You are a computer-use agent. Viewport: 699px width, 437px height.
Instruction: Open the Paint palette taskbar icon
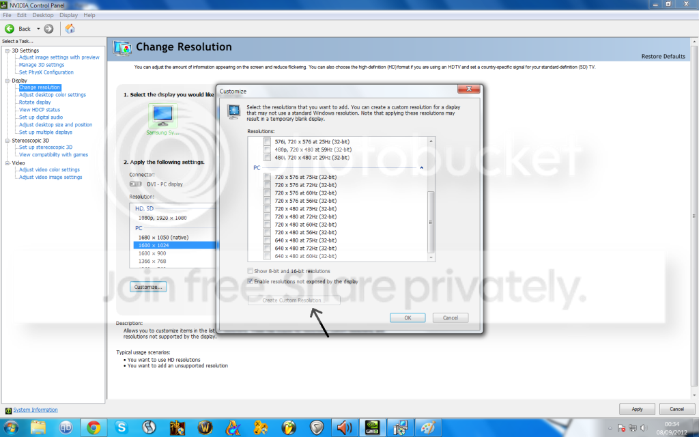coord(428,427)
